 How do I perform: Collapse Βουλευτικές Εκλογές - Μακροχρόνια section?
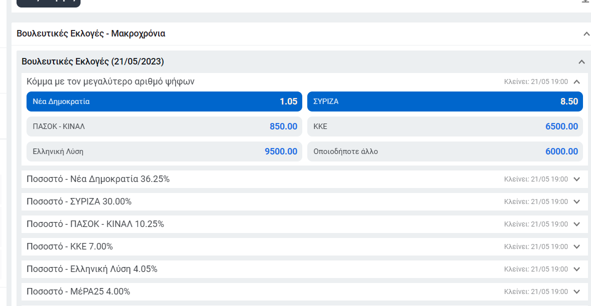[586, 34]
